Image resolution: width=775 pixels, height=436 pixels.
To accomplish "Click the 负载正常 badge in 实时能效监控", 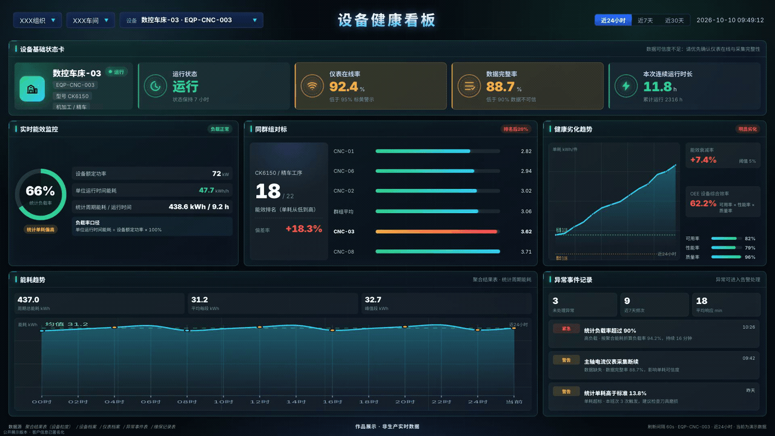I will (x=220, y=129).
